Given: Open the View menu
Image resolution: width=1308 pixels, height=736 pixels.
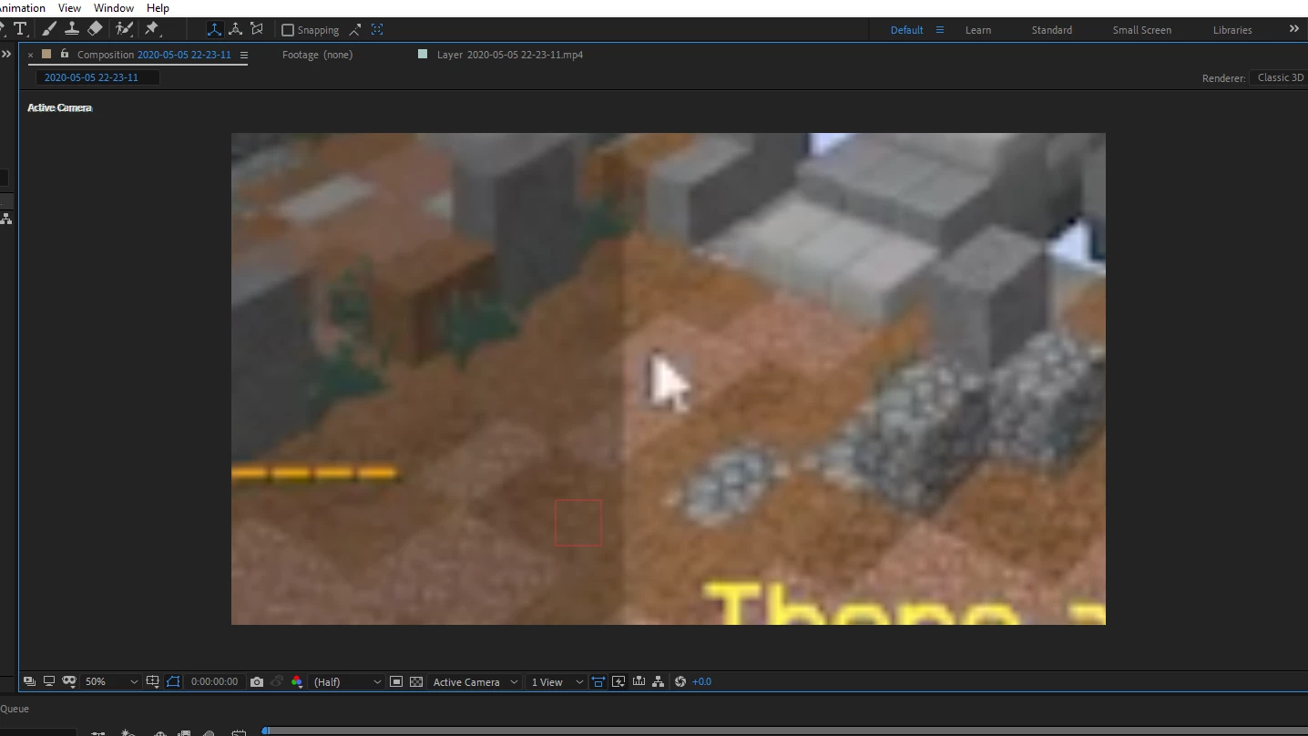Looking at the screenshot, I should point(69,7).
